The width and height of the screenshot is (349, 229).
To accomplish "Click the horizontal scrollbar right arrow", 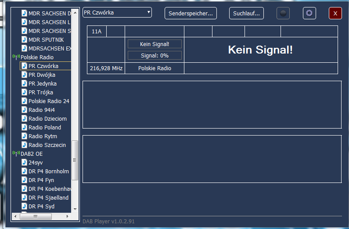I will (68, 216).
